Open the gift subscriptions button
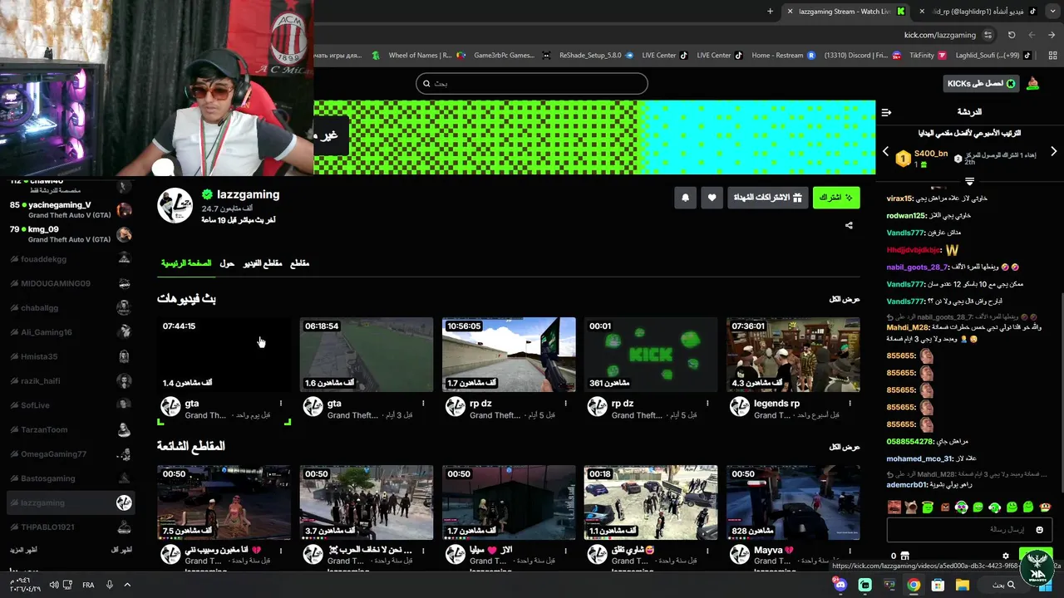Image resolution: width=1064 pixels, height=598 pixels. click(767, 198)
